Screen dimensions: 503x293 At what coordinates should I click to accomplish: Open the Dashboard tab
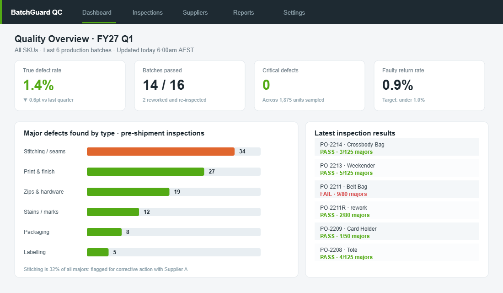[x=97, y=12]
